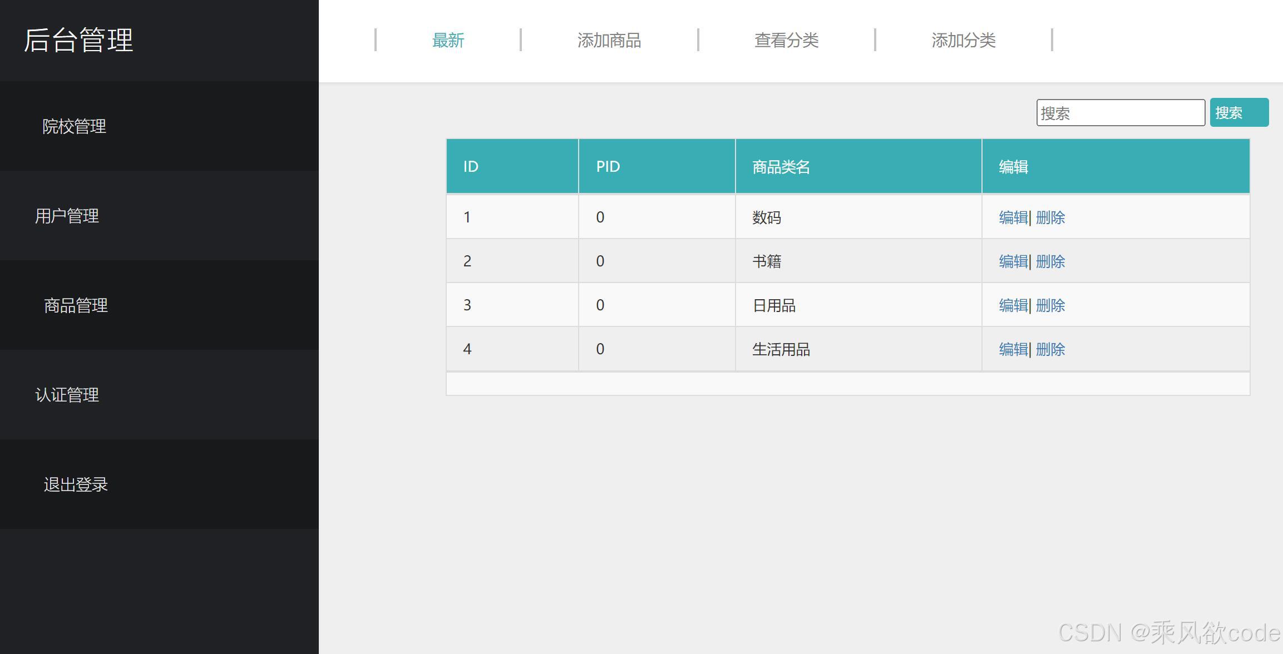The image size is (1283, 654).
Task: Click the 搜索 button
Action: (1239, 112)
